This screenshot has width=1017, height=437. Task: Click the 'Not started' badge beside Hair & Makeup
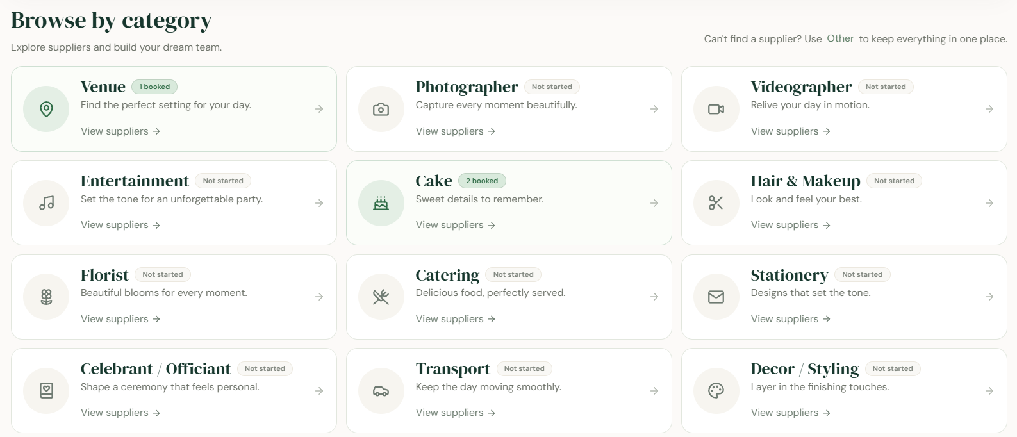click(x=894, y=181)
